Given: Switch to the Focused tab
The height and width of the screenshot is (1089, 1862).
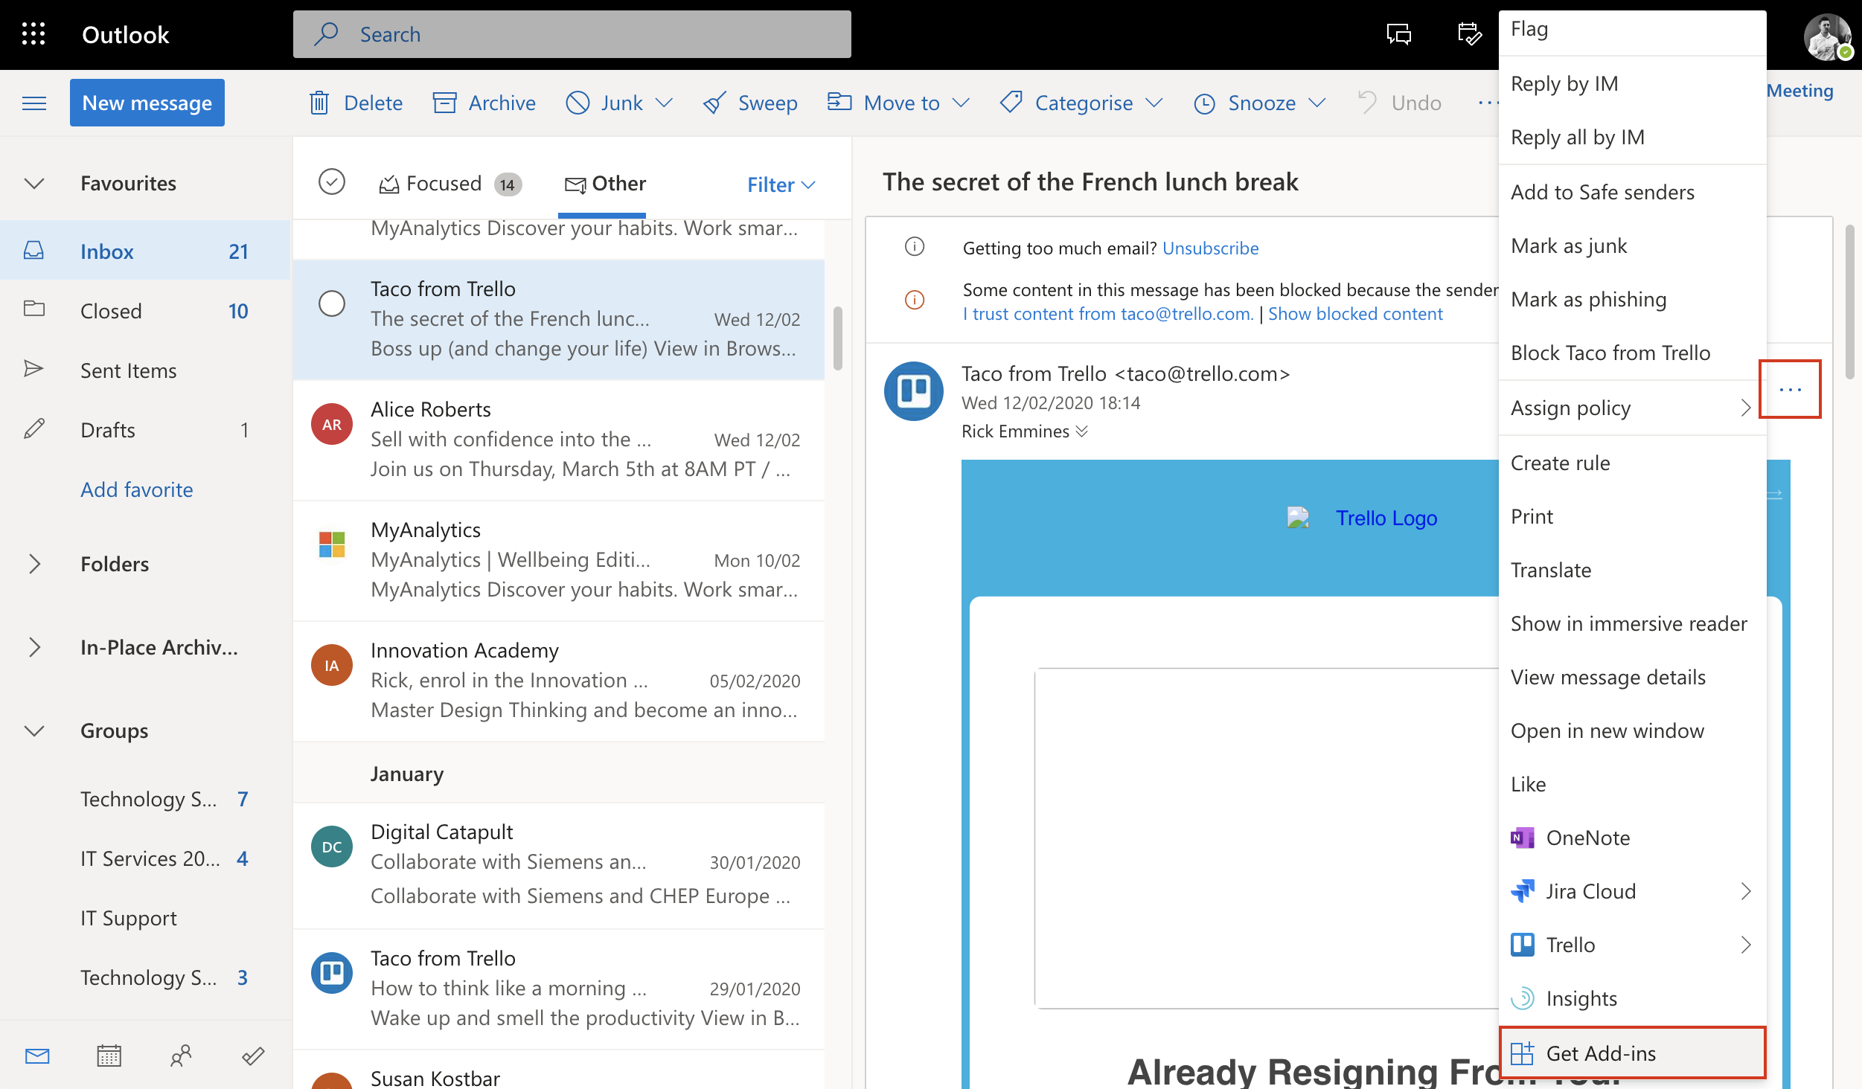Looking at the screenshot, I should click(444, 184).
